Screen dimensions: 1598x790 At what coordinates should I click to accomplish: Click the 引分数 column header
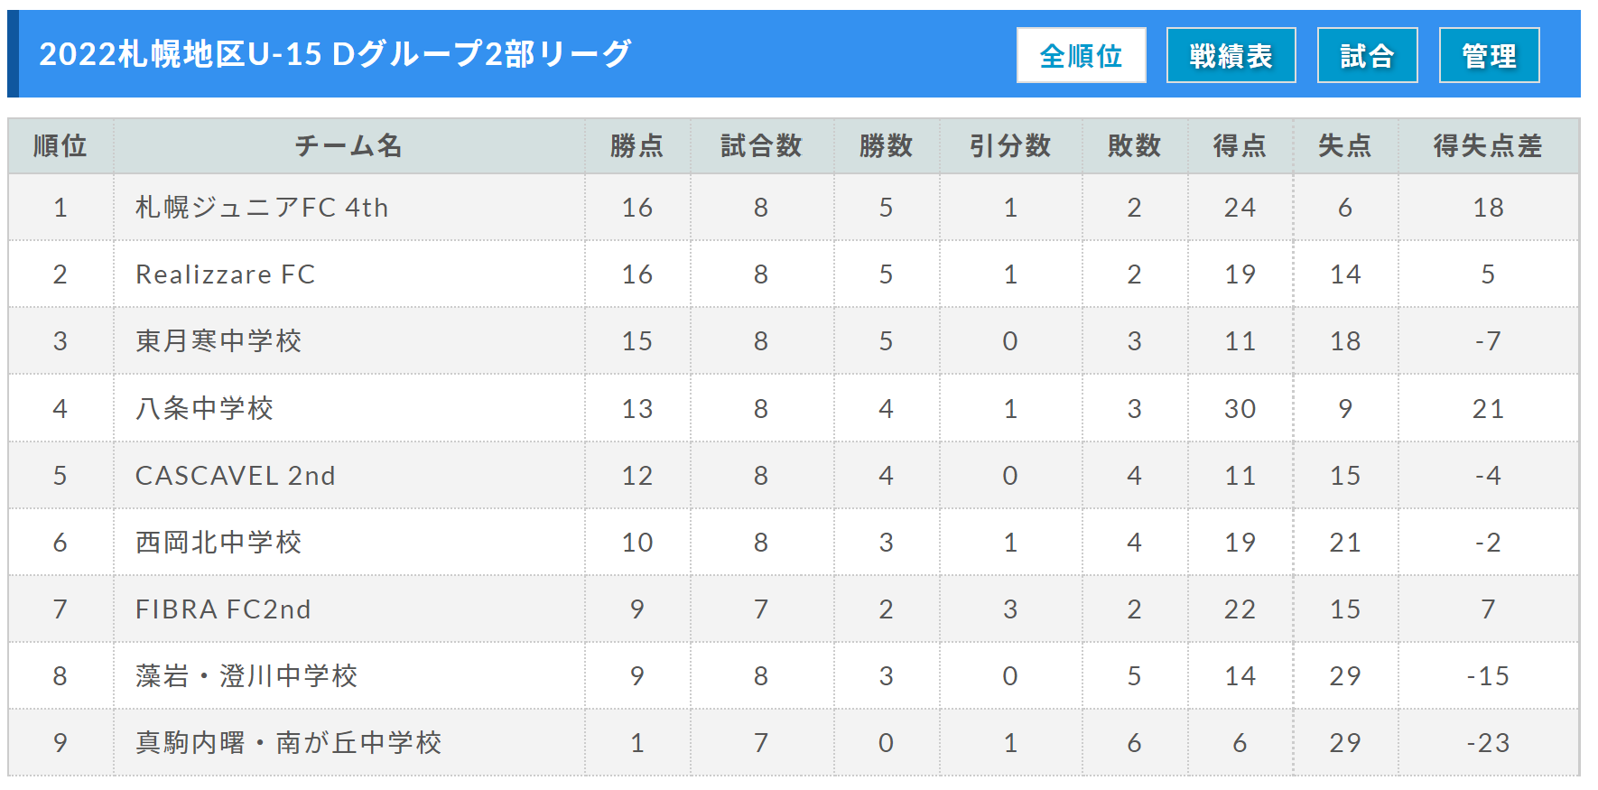click(x=1010, y=145)
